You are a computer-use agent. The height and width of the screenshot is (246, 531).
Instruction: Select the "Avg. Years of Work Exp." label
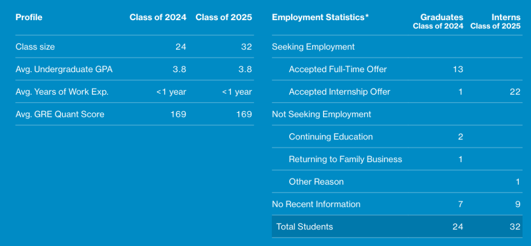62,92
